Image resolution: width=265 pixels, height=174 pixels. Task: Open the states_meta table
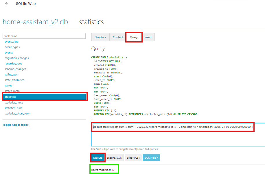tap(12, 91)
